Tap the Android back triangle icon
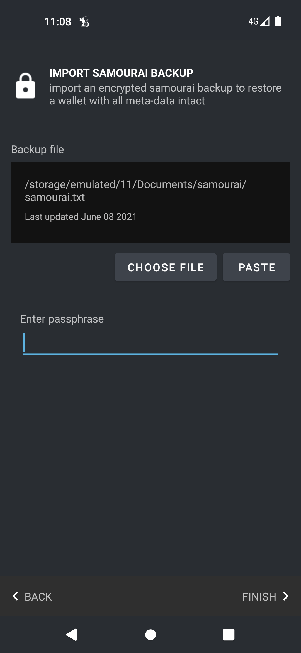This screenshot has height=653, width=301. click(x=72, y=635)
